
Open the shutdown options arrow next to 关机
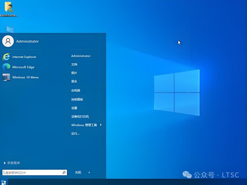click(x=89, y=172)
